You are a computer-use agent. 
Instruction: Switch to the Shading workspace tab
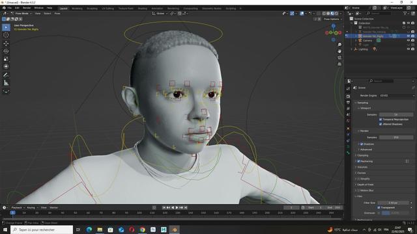(x=142, y=8)
